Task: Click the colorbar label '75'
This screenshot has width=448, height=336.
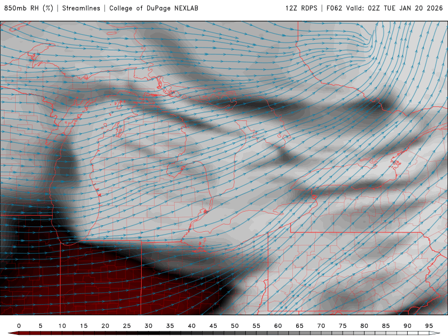Action: [343, 326]
